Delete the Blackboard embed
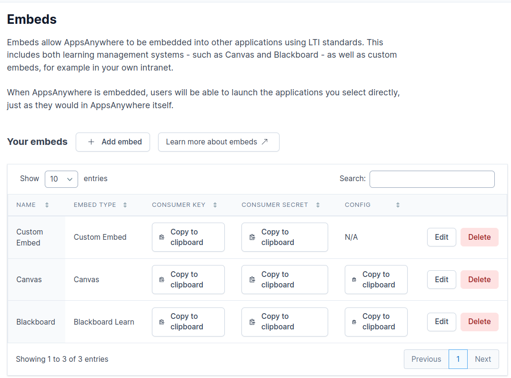 (479, 322)
